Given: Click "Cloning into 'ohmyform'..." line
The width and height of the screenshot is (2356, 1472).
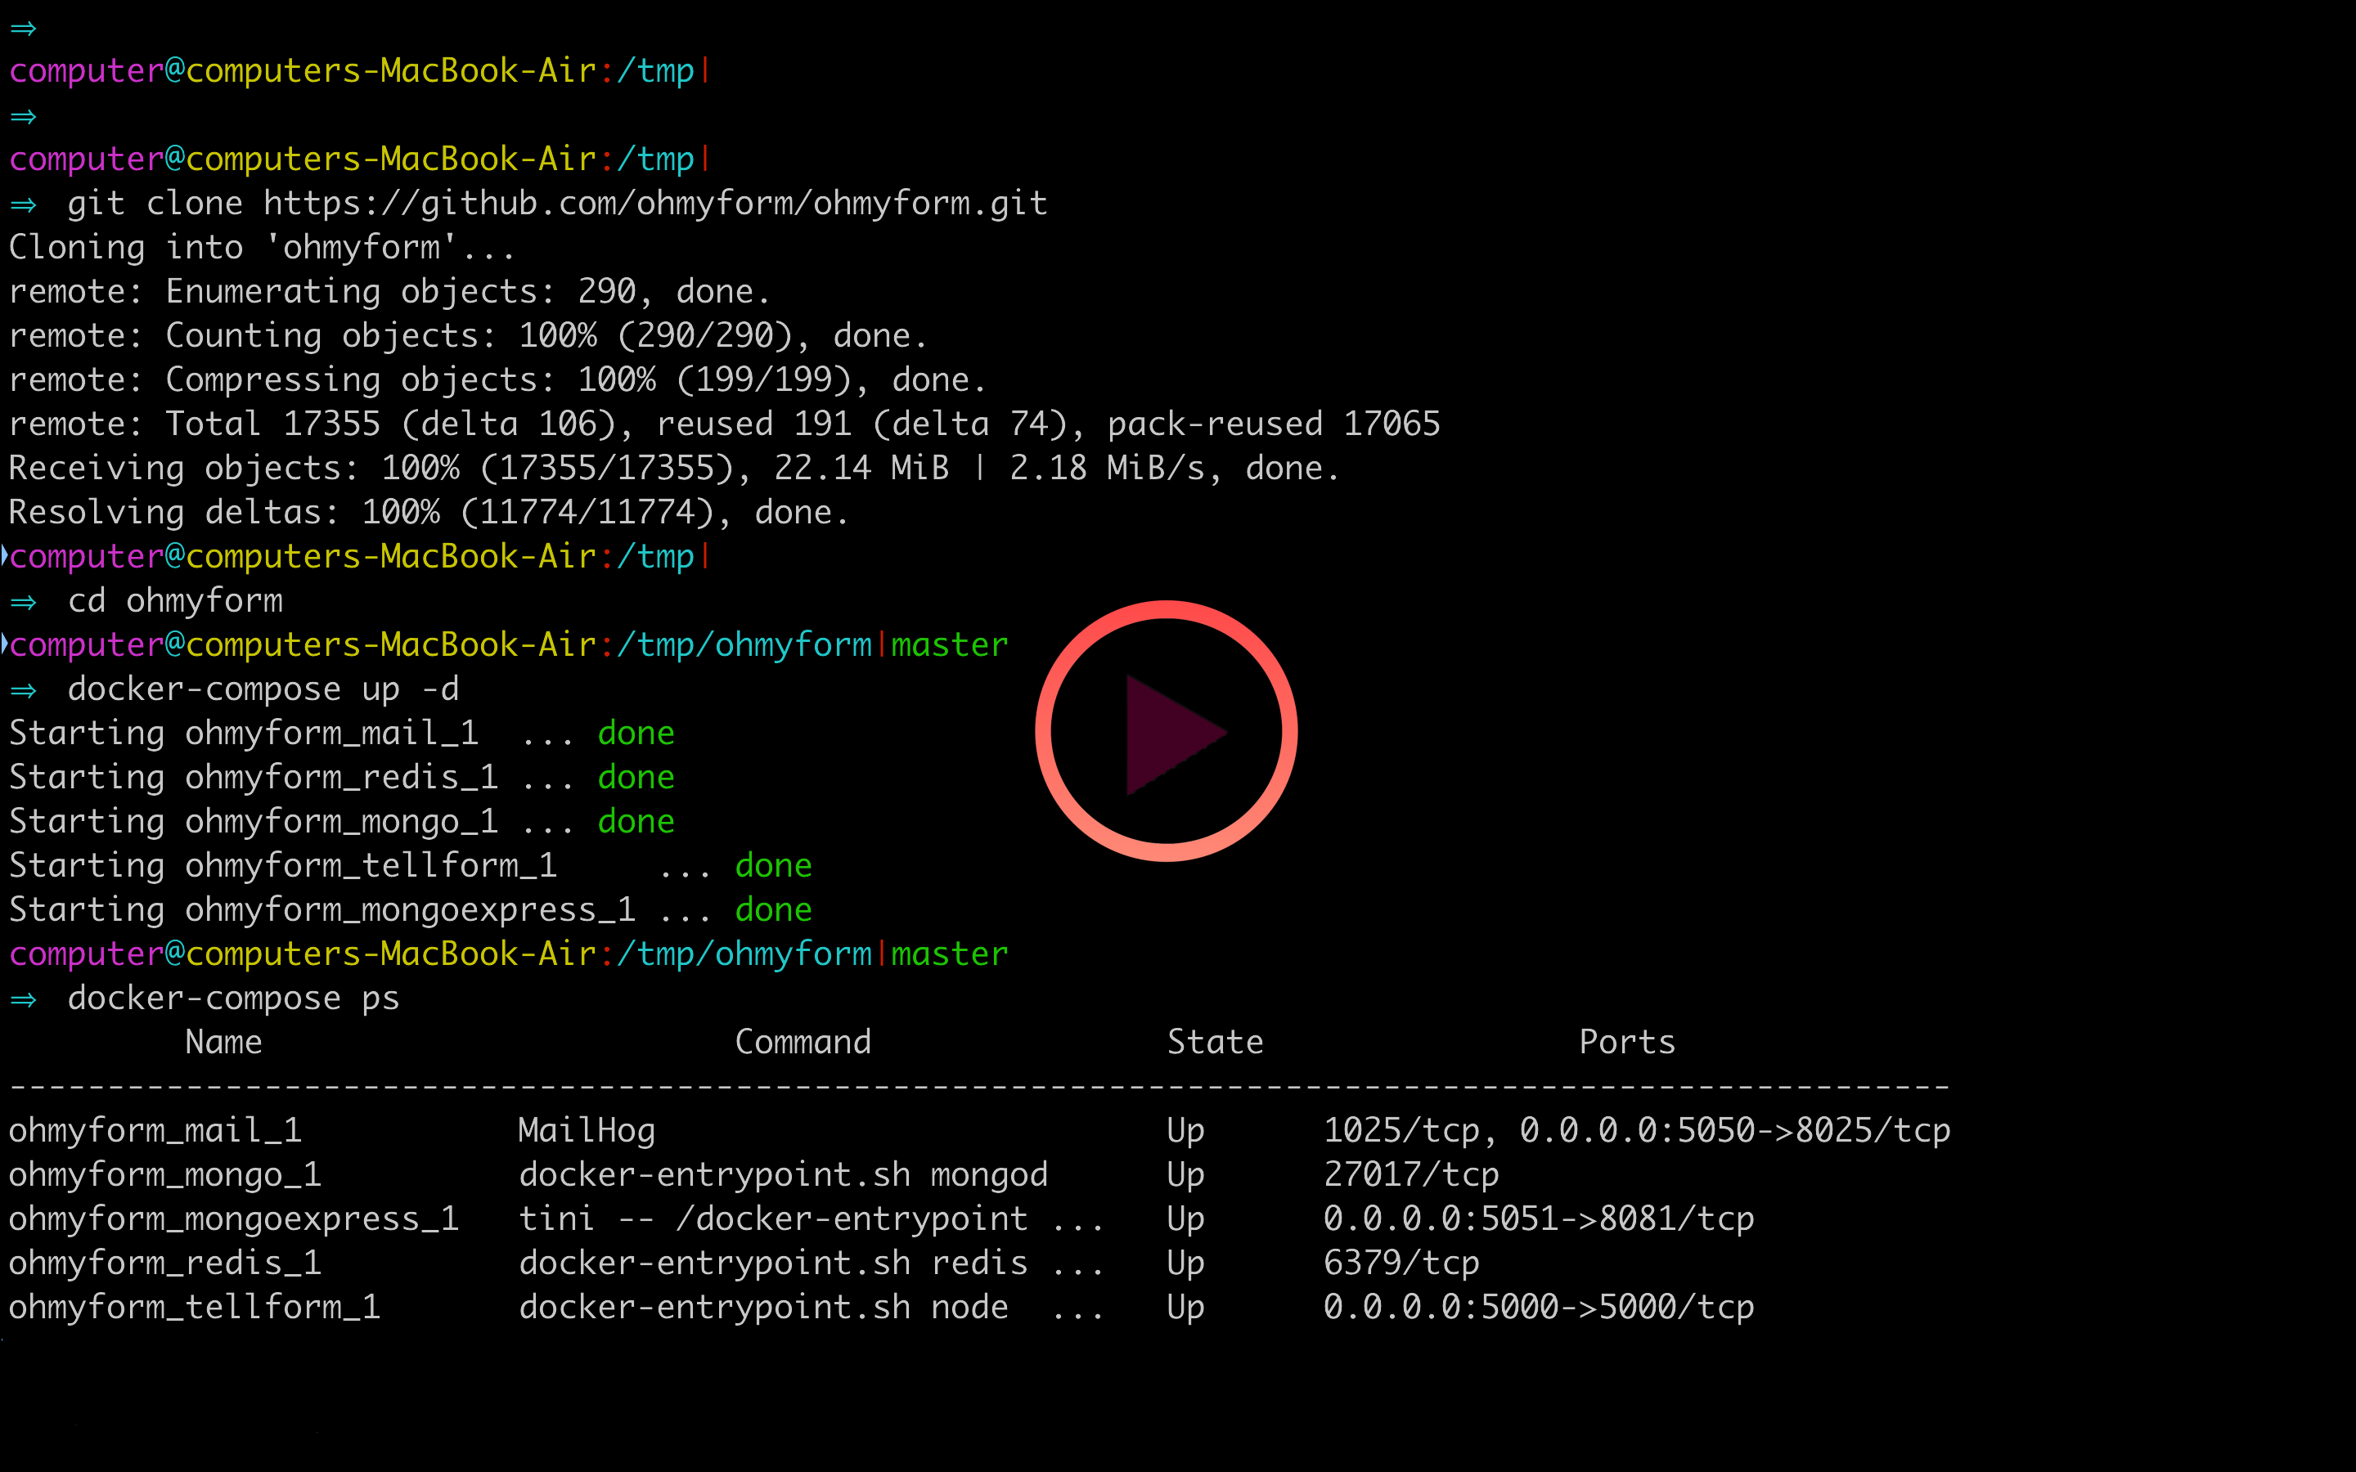Looking at the screenshot, I should click(262, 247).
